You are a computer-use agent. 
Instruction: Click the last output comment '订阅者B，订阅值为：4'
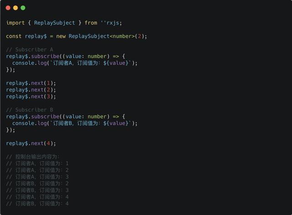37,204
